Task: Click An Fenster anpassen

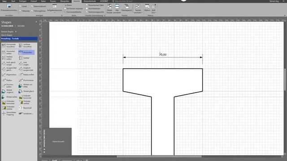Action: [74, 8]
